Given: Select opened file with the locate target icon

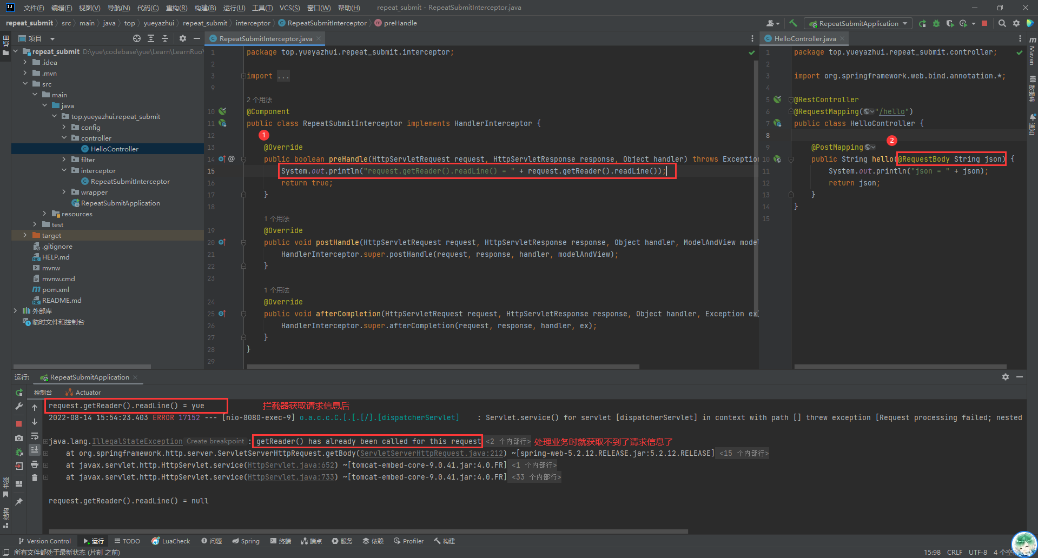Looking at the screenshot, I should (x=137, y=38).
